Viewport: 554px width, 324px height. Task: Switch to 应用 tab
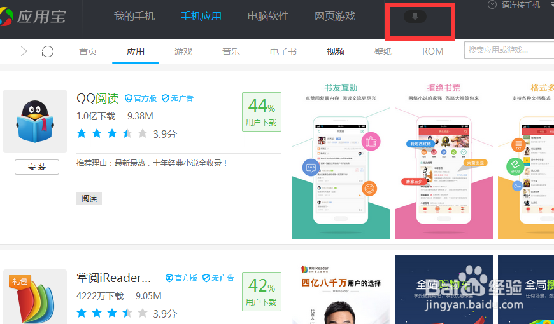[136, 51]
